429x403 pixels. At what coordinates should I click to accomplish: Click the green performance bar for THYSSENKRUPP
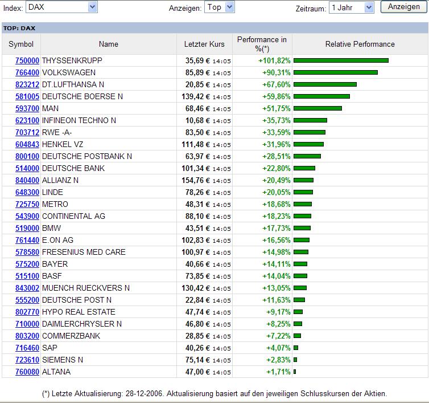click(x=341, y=60)
